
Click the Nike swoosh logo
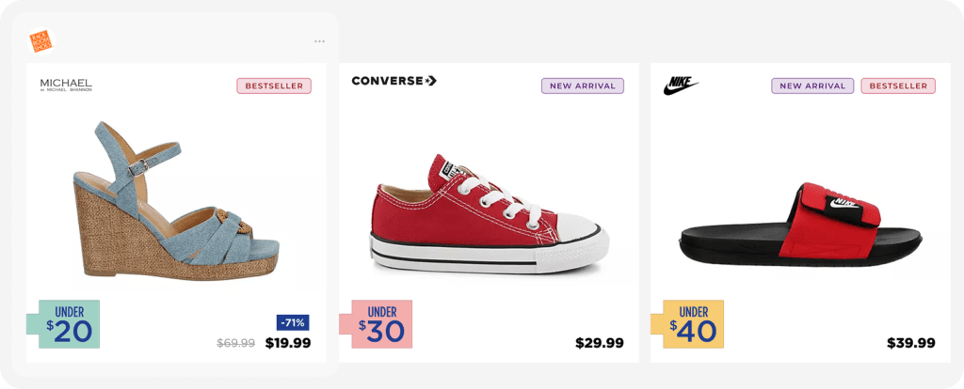(680, 86)
